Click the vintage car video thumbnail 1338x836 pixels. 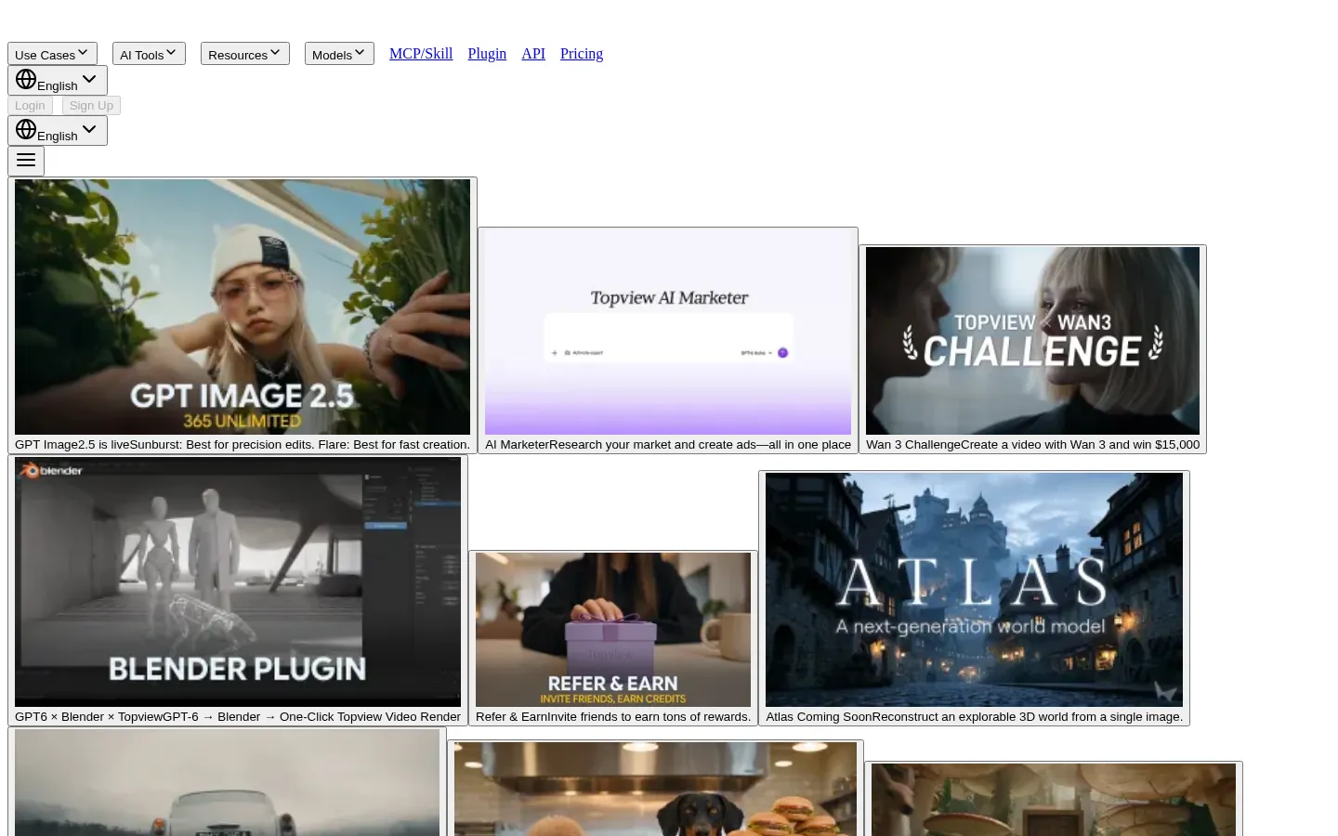[227, 783]
